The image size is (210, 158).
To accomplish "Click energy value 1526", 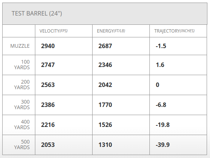I will [x=105, y=125].
